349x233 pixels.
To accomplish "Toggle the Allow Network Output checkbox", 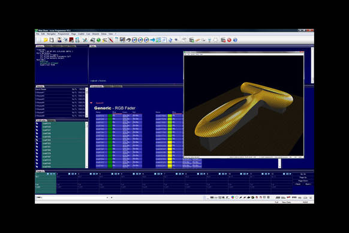I will pos(41,58).
